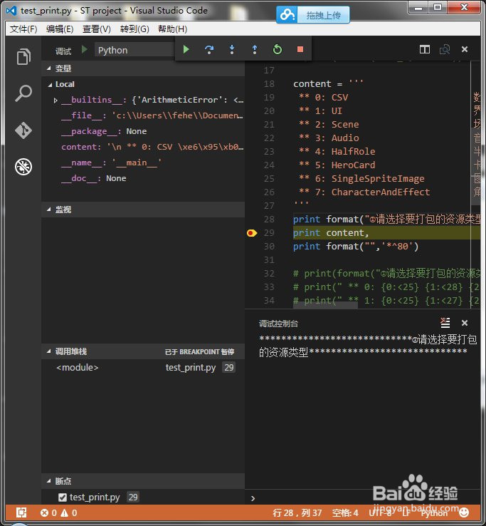Viewport: 486px width, 526px height.
Task: Open the preview/changes view icon
Action: (445, 50)
